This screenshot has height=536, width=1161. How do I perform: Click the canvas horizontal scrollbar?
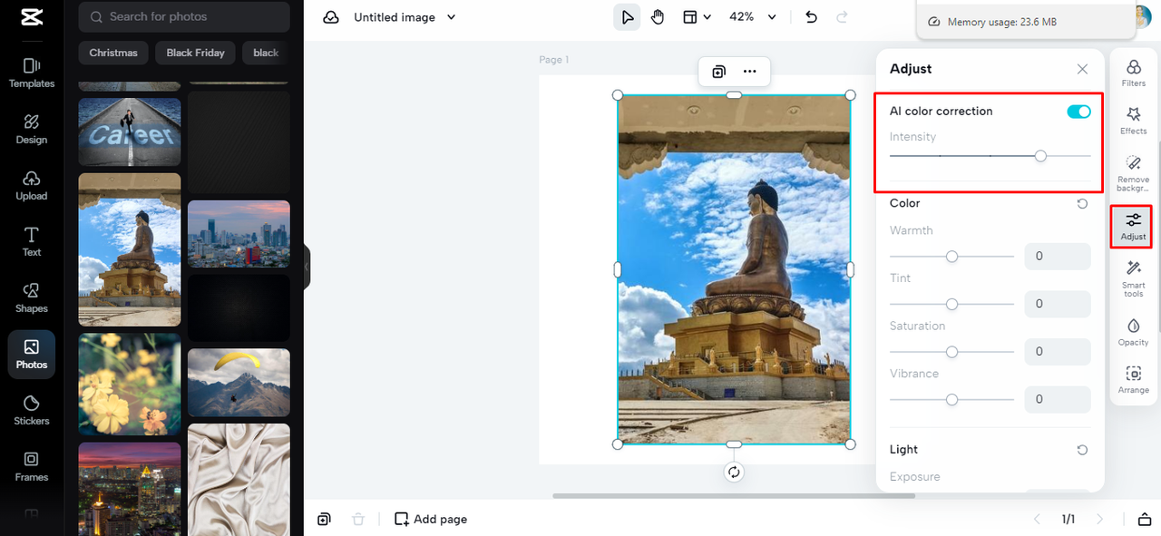[x=734, y=495]
